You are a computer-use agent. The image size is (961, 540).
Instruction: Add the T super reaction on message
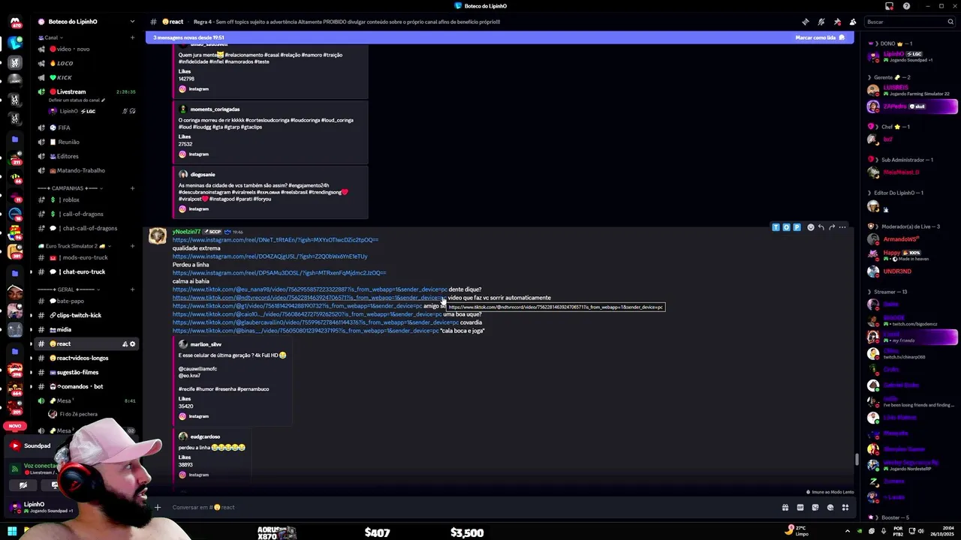tap(776, 227)
